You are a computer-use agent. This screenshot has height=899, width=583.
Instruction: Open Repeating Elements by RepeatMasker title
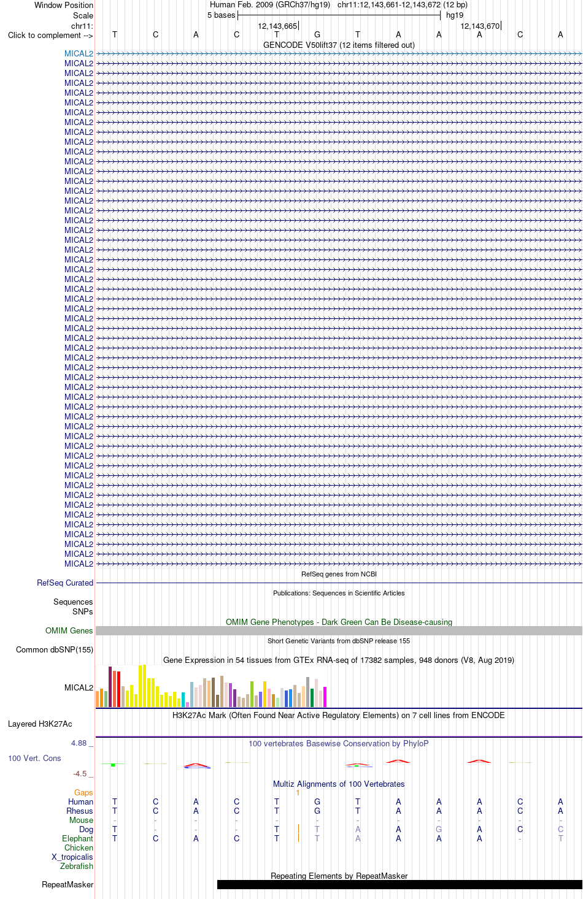339,876
